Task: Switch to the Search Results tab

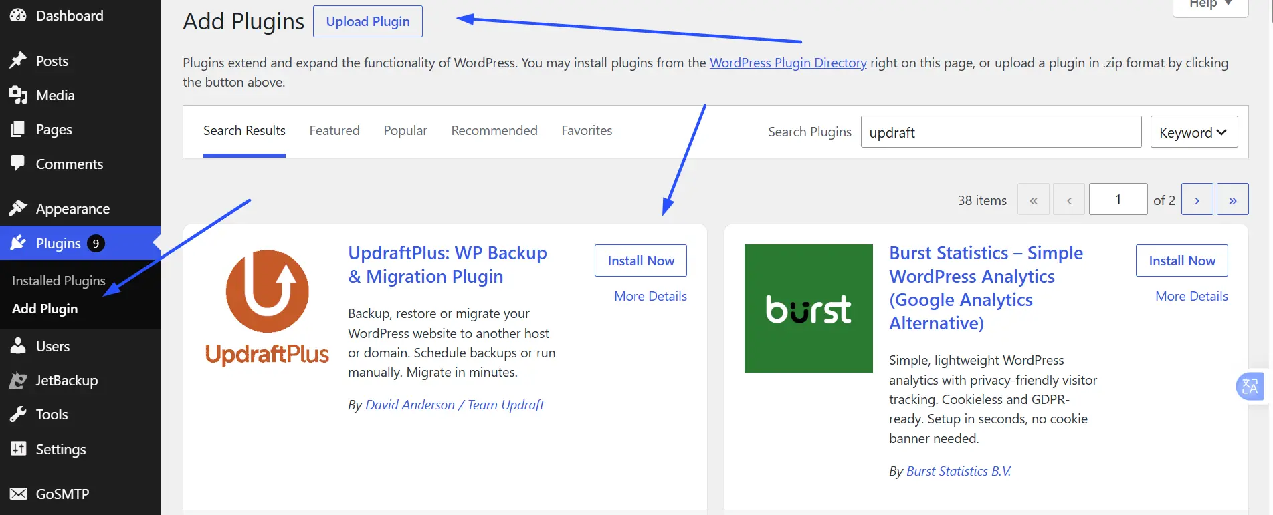Action: [244, 130]
